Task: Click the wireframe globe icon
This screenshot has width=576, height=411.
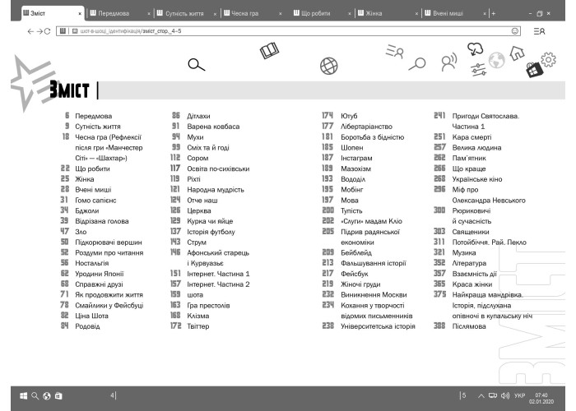Action: (329, 66)
